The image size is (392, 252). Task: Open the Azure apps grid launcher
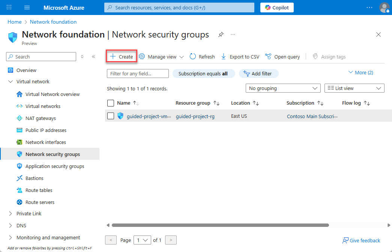9,7
